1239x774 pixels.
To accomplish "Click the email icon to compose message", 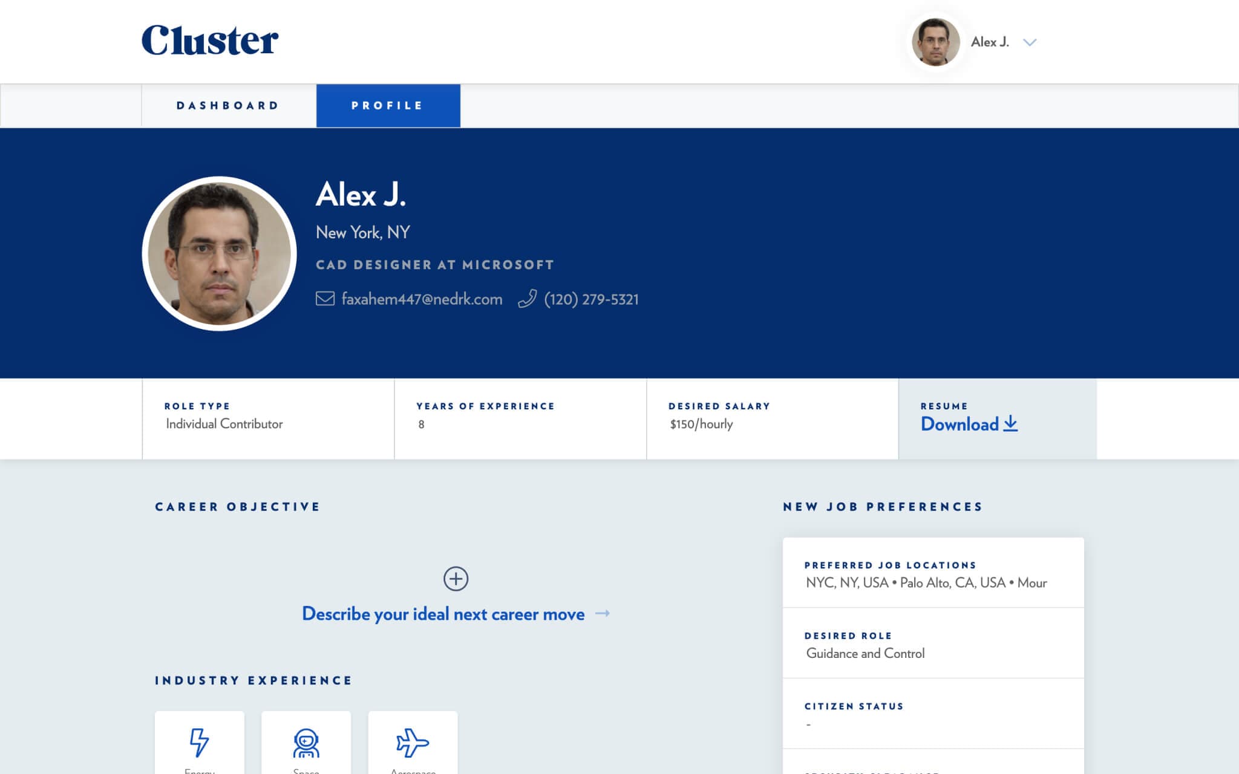I will (x=324, y=299).
